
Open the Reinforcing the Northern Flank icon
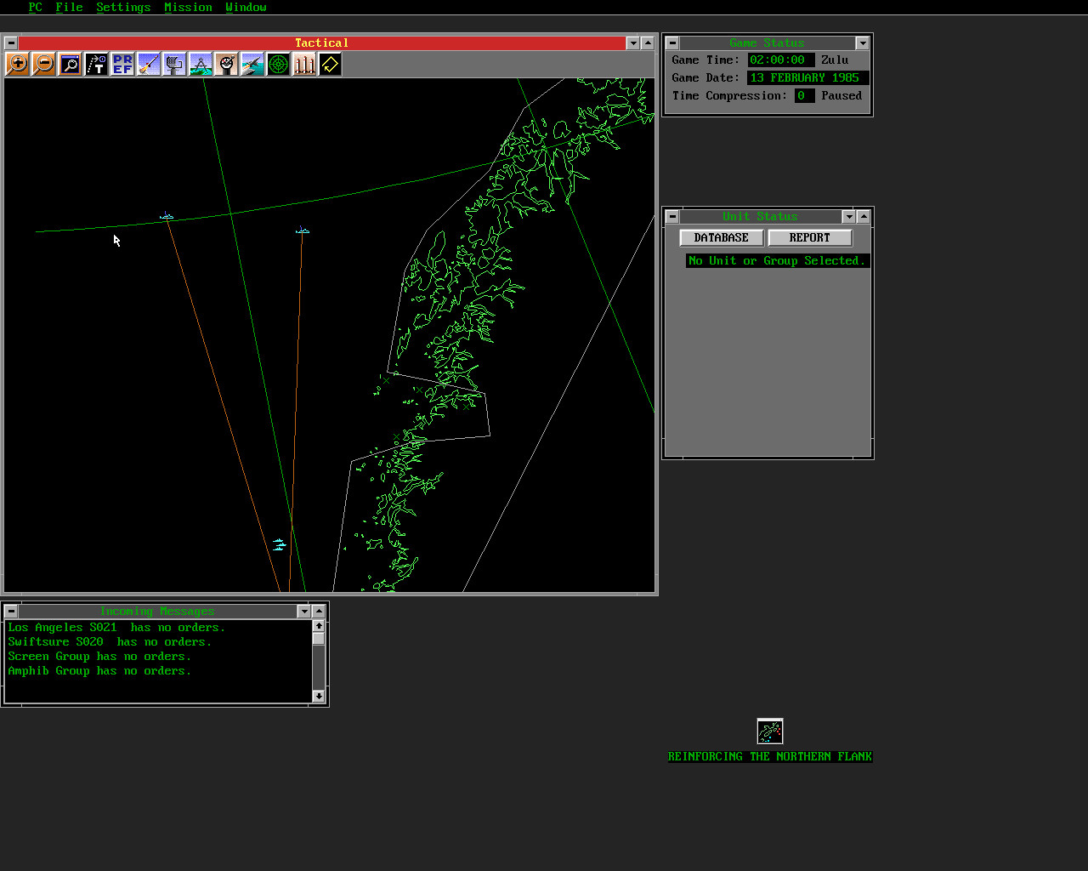coord(770,732)
